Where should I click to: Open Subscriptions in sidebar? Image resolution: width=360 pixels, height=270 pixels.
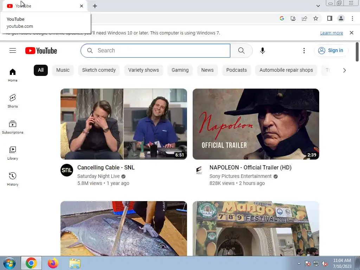click(13, 127)
